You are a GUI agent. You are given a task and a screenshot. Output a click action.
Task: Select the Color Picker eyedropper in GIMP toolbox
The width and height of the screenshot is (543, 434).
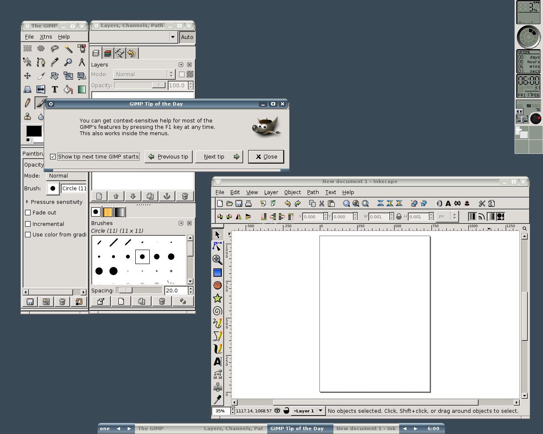(55, 62)
